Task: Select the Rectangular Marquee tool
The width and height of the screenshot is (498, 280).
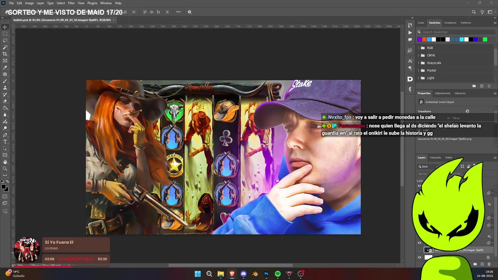Action: [5, 34]
